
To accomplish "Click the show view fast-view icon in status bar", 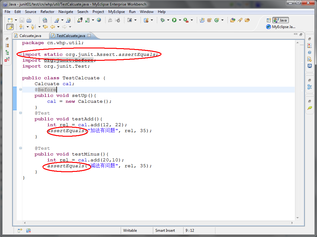I will point(20,231).
